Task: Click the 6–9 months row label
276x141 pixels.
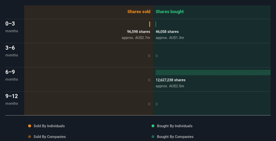Action: pyautogui.click(x=12, y=75)
